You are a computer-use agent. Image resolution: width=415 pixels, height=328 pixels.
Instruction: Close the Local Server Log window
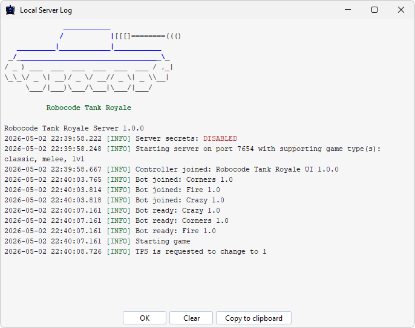click(401, 10)
